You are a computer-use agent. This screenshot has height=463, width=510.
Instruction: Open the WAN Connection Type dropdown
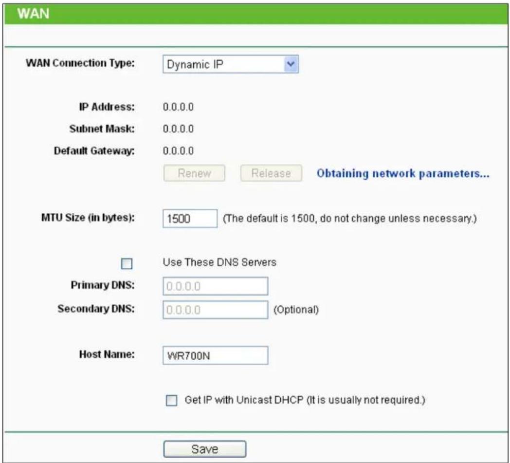click(x=231, y=64)
